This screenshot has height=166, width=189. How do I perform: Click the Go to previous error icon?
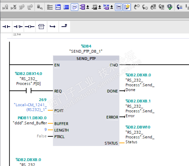(145, 7)
